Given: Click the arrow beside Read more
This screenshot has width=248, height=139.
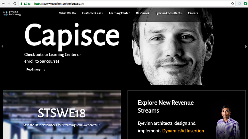Looking at the screenshot, I should (x=45, y=70).
